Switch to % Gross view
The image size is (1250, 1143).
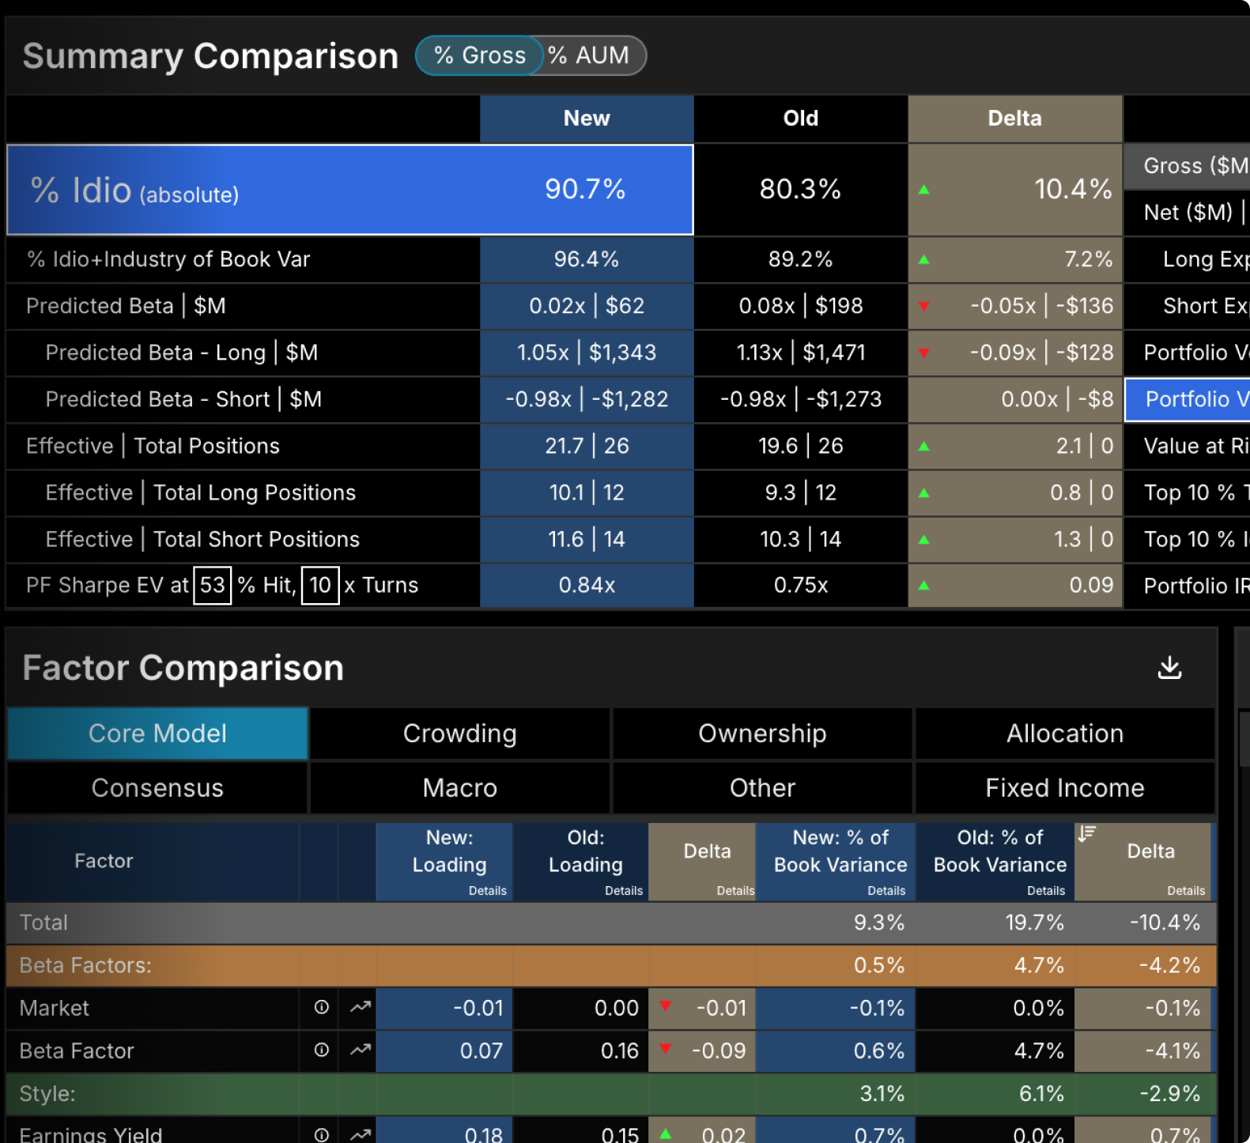click(479, 55)
